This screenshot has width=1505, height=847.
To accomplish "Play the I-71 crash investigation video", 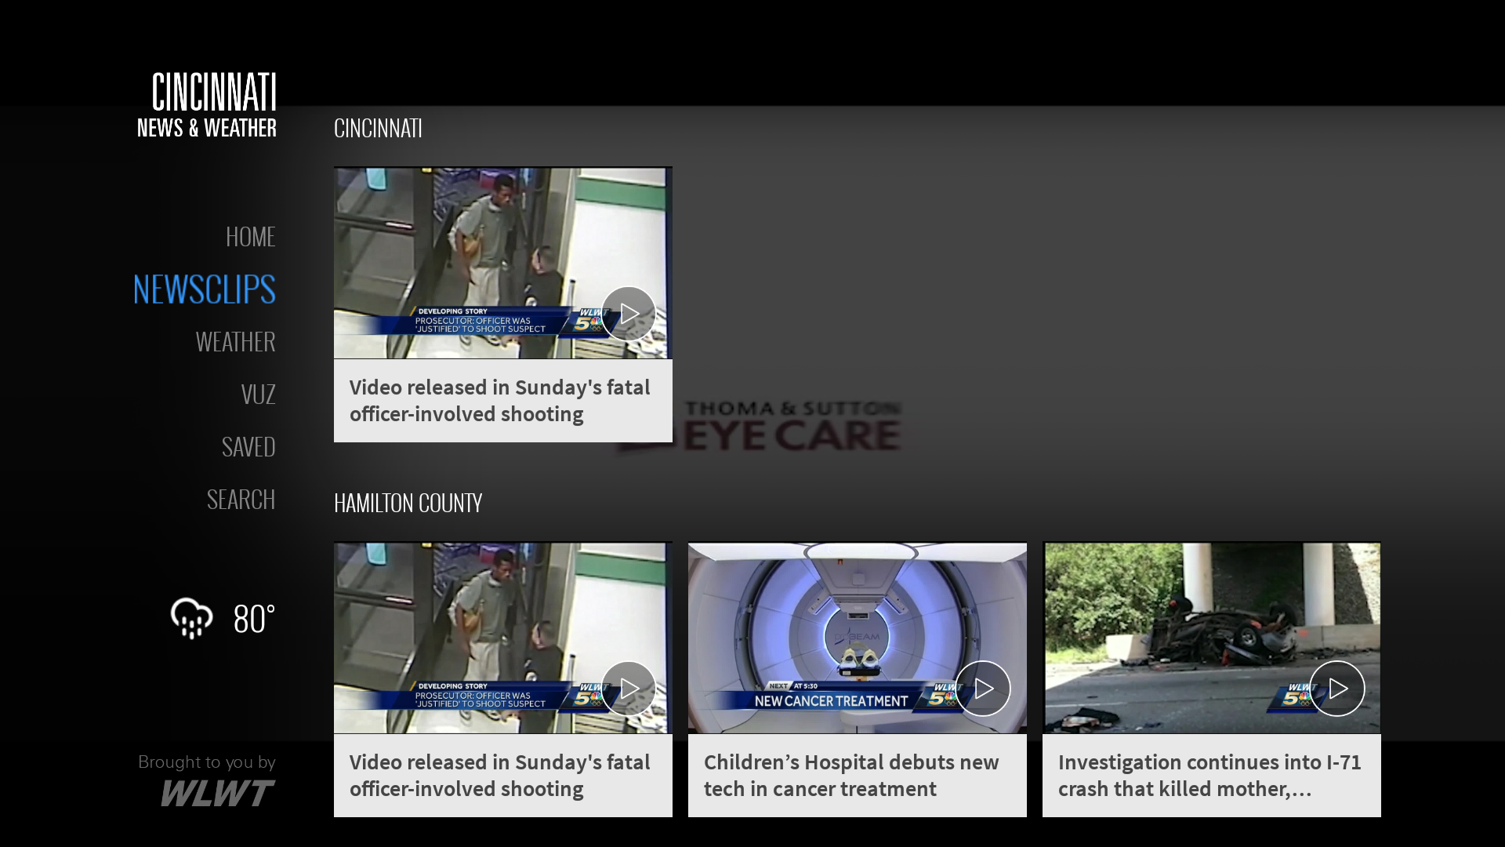I will click(1336, 689).
